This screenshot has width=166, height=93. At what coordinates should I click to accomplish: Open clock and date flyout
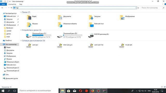click(155, 91)
